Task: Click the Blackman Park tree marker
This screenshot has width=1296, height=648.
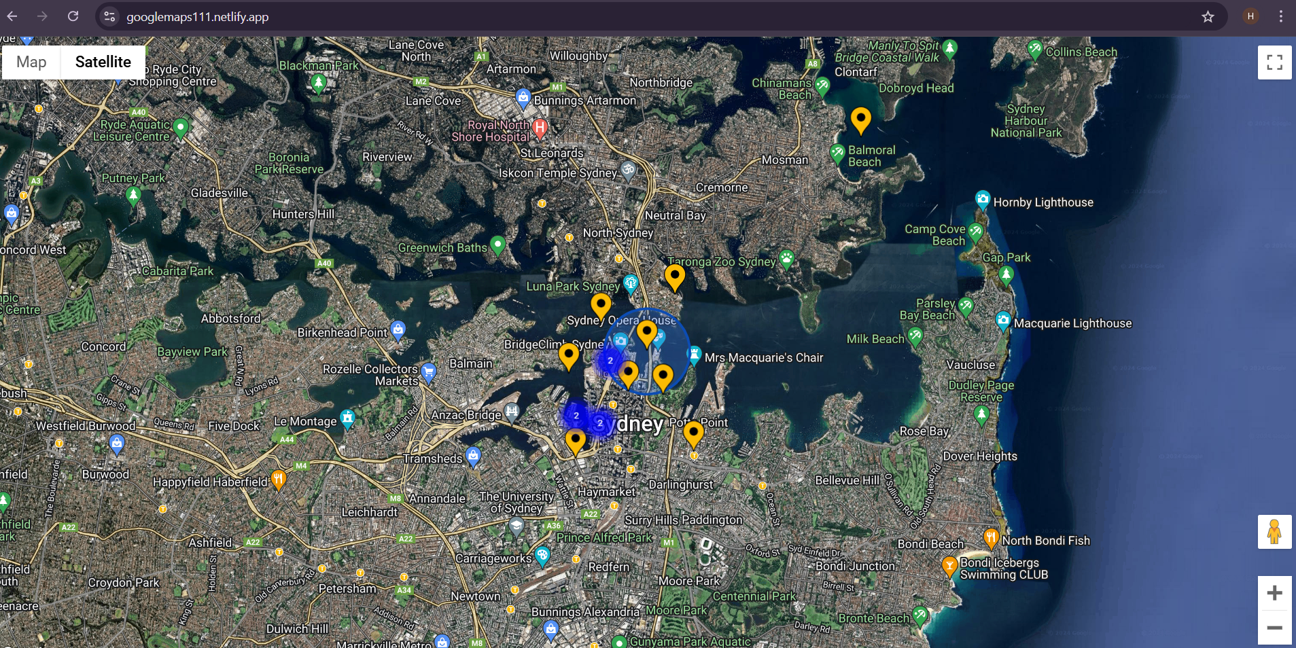Action: 318,84
